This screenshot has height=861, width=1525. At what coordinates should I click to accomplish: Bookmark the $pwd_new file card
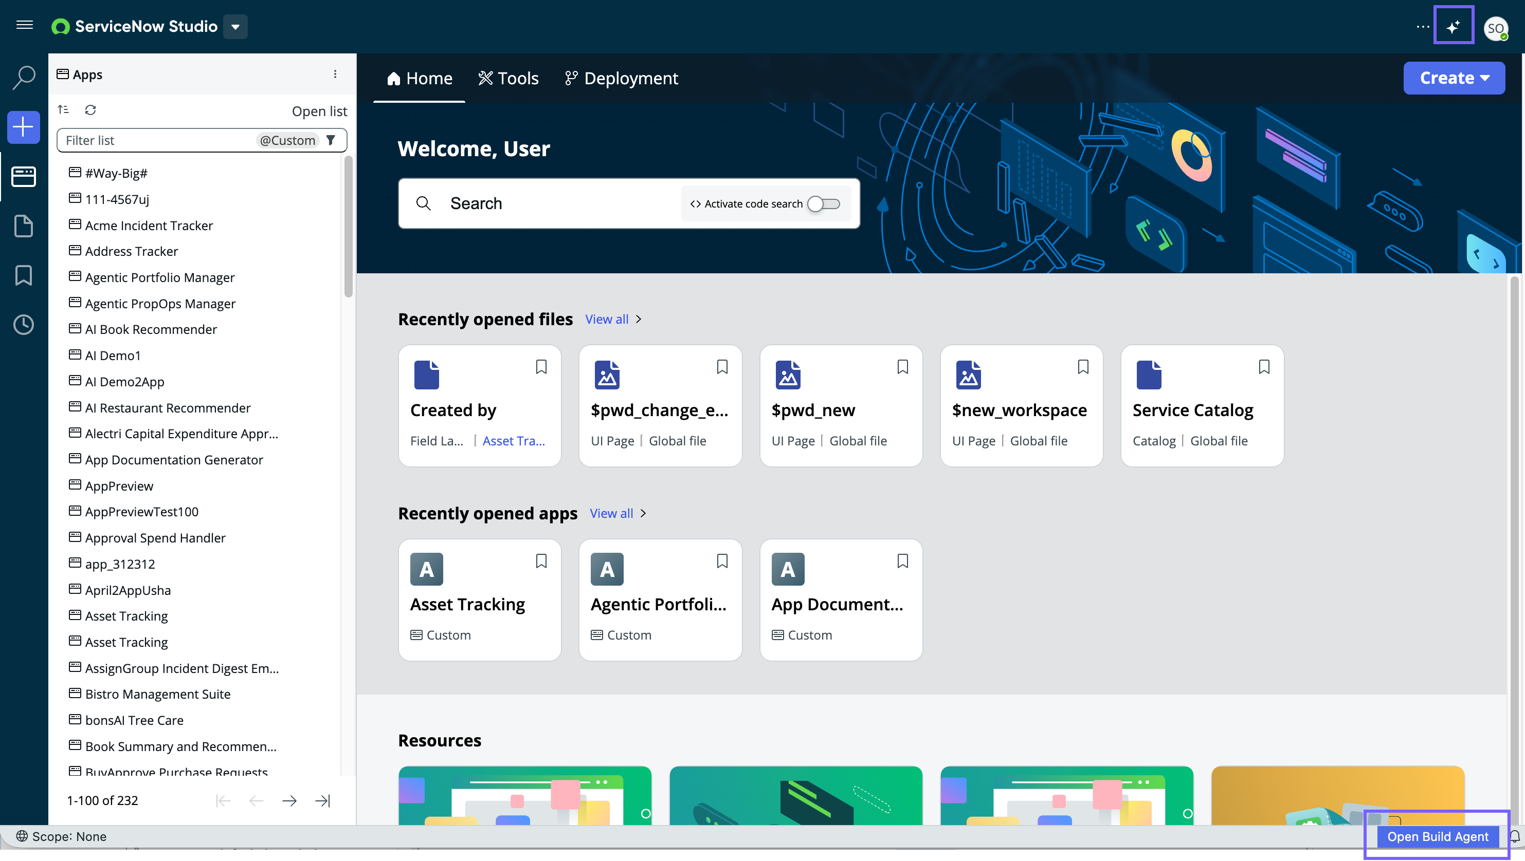(902, 367)
